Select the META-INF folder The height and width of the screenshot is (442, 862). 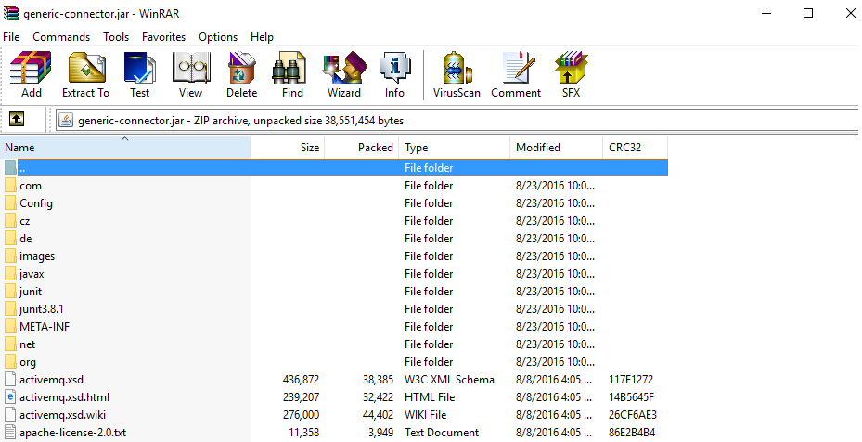(x=45, y=327)
